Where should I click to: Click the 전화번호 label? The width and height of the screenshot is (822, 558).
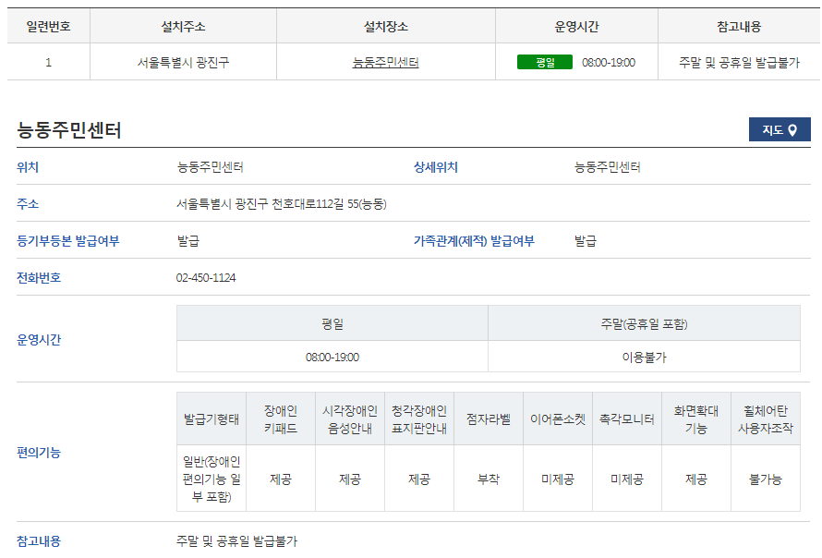(39, 277)
